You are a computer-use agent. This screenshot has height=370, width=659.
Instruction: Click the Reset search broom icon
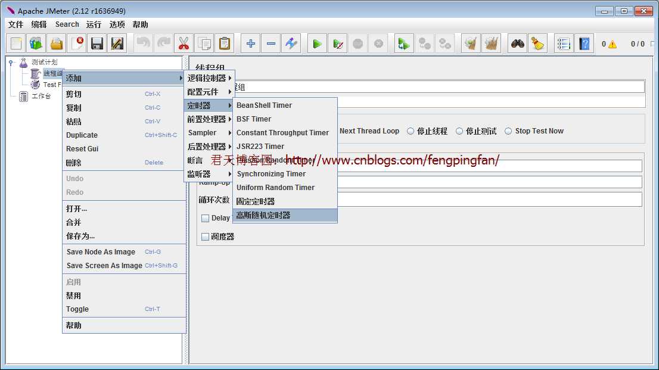click(x=537, y=43)
